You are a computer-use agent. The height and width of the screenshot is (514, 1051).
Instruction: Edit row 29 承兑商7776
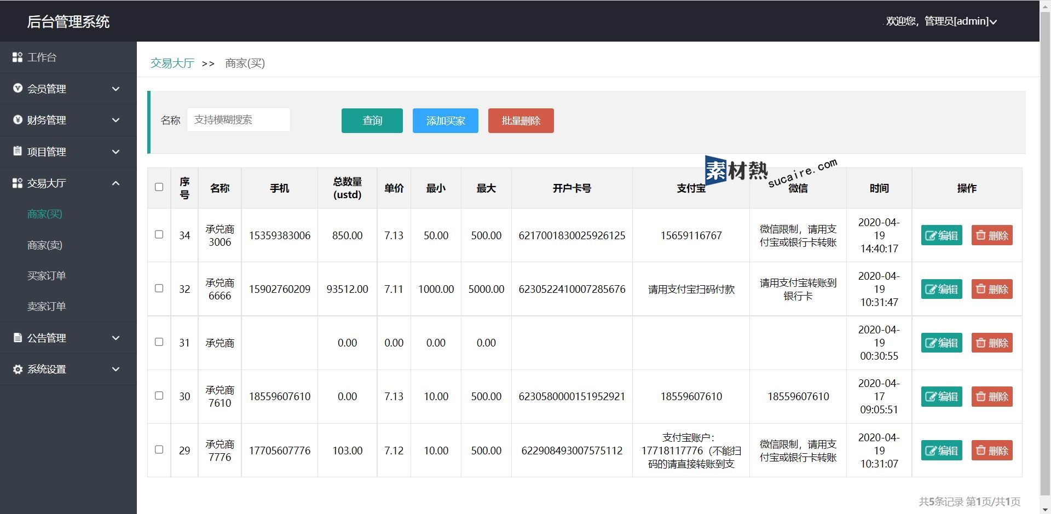942,451
